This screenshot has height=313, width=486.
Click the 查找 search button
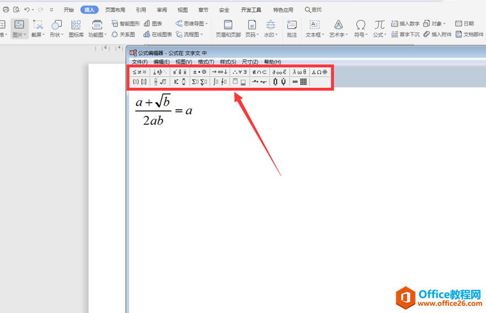point(313,10)
